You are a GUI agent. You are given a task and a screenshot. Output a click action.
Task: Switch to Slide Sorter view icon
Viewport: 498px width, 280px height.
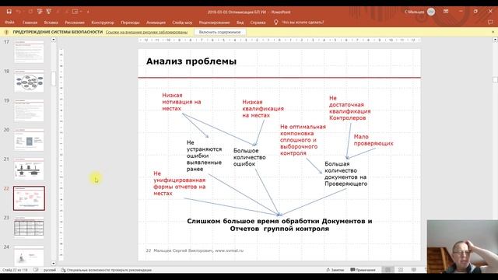click(x=401, y=270)
